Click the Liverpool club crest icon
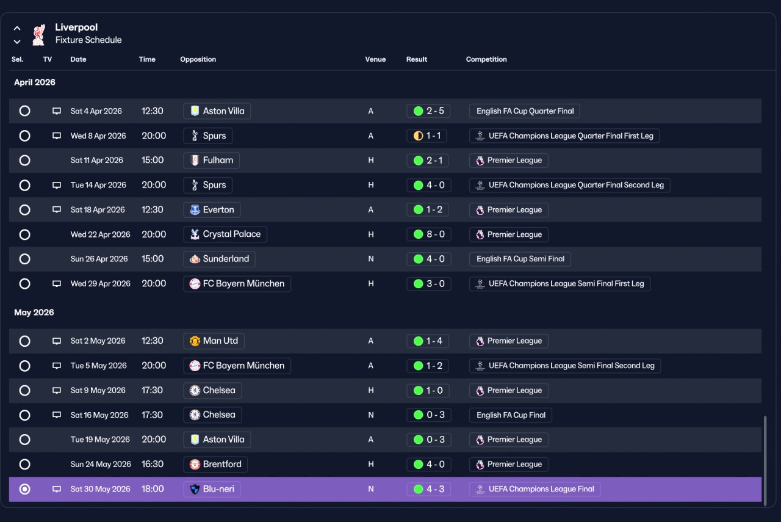The image size is (781, 522). pyautogui.click(x=38, y=34)
